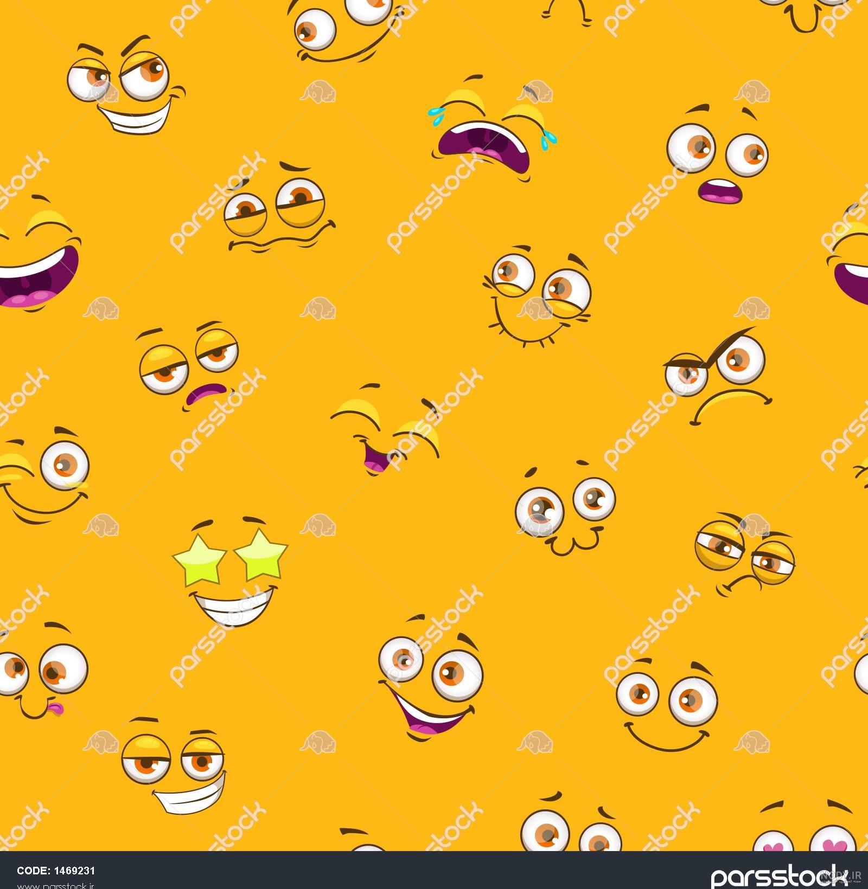The height and width of the screenshot is (889, 868).
Task: Select the sly toothy grin face with raised eyebrow
Action: pos(126,86)
